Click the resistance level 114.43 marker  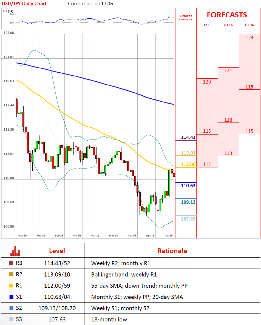(188, 137)
